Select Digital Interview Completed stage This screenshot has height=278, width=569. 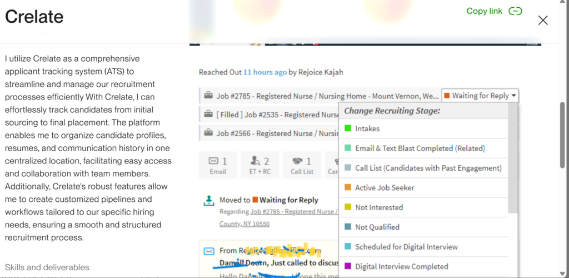pyautogui.click(x=423, y=266)
